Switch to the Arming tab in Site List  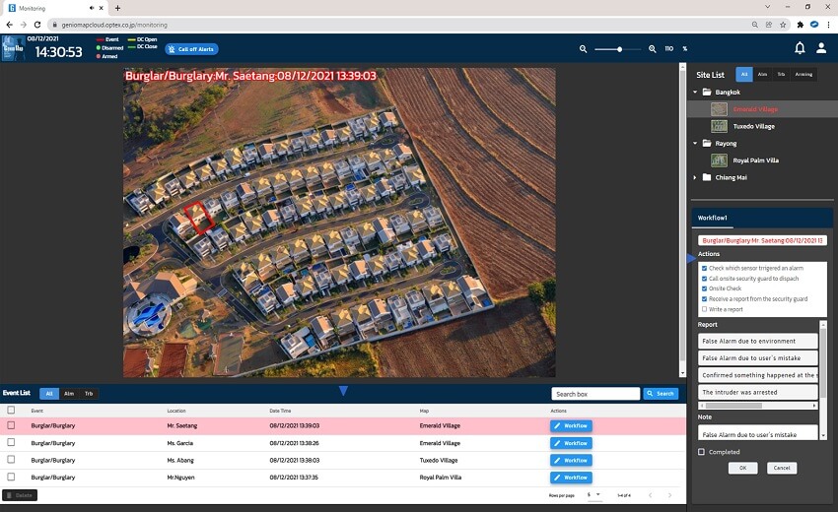[803, 74]
